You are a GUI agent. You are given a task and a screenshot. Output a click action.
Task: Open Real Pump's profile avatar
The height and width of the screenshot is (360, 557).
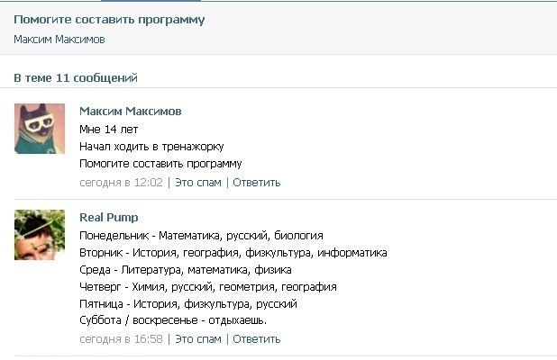40,235
